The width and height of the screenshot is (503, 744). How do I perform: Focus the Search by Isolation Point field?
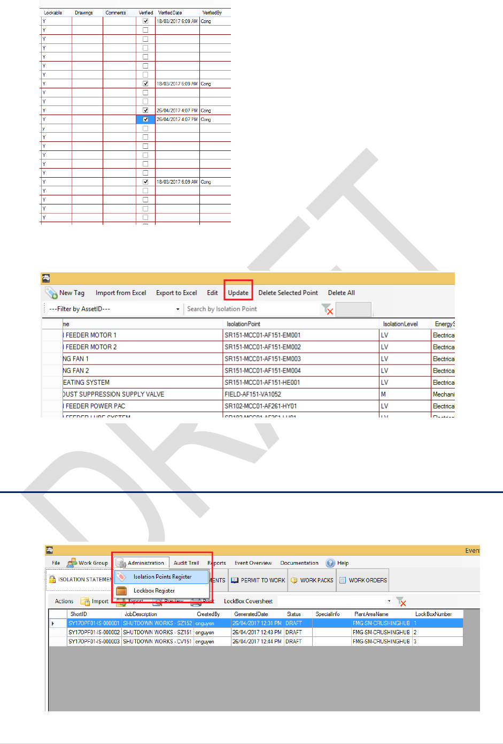coord(252,309)
